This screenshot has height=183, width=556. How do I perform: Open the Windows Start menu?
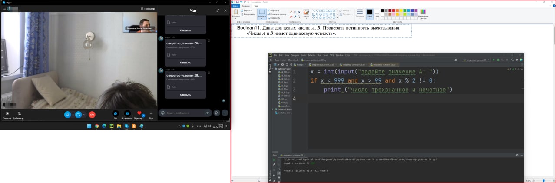pyautogui.click(x=89, y=126)
